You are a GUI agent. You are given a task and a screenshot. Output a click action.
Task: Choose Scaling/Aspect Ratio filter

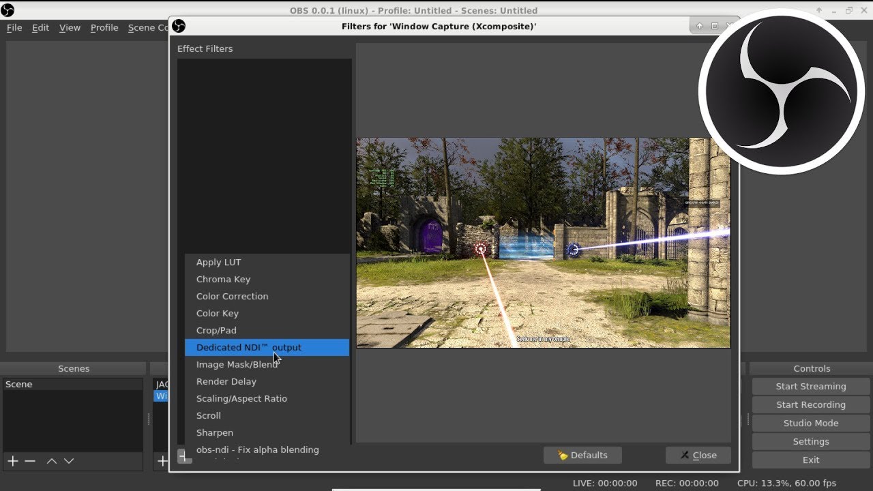pos(267,398)
